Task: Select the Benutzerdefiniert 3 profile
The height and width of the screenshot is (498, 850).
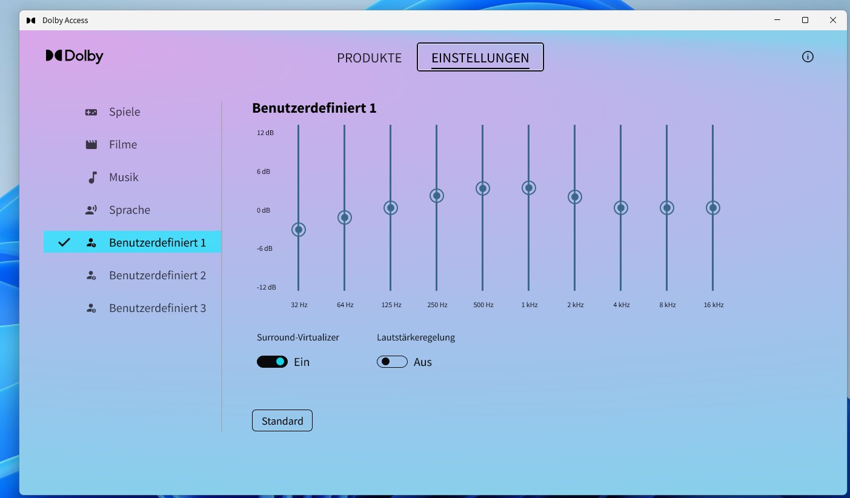Action: click(133, 308)
